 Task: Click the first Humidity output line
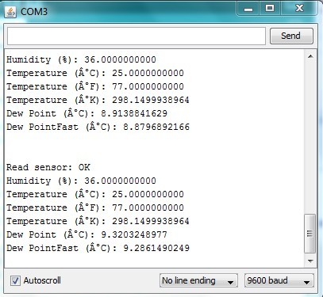(81, 59)
